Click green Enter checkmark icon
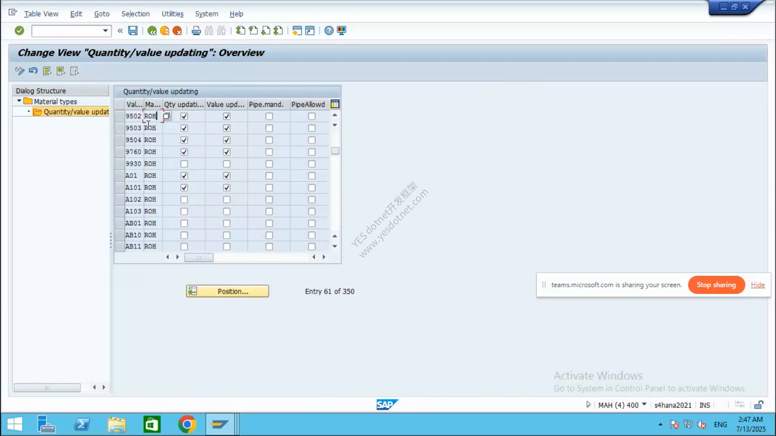The height and width of the screenshot is (436, 776). pos(19,31)
